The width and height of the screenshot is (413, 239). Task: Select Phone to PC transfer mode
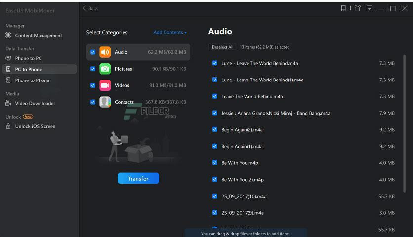[28, 58]
